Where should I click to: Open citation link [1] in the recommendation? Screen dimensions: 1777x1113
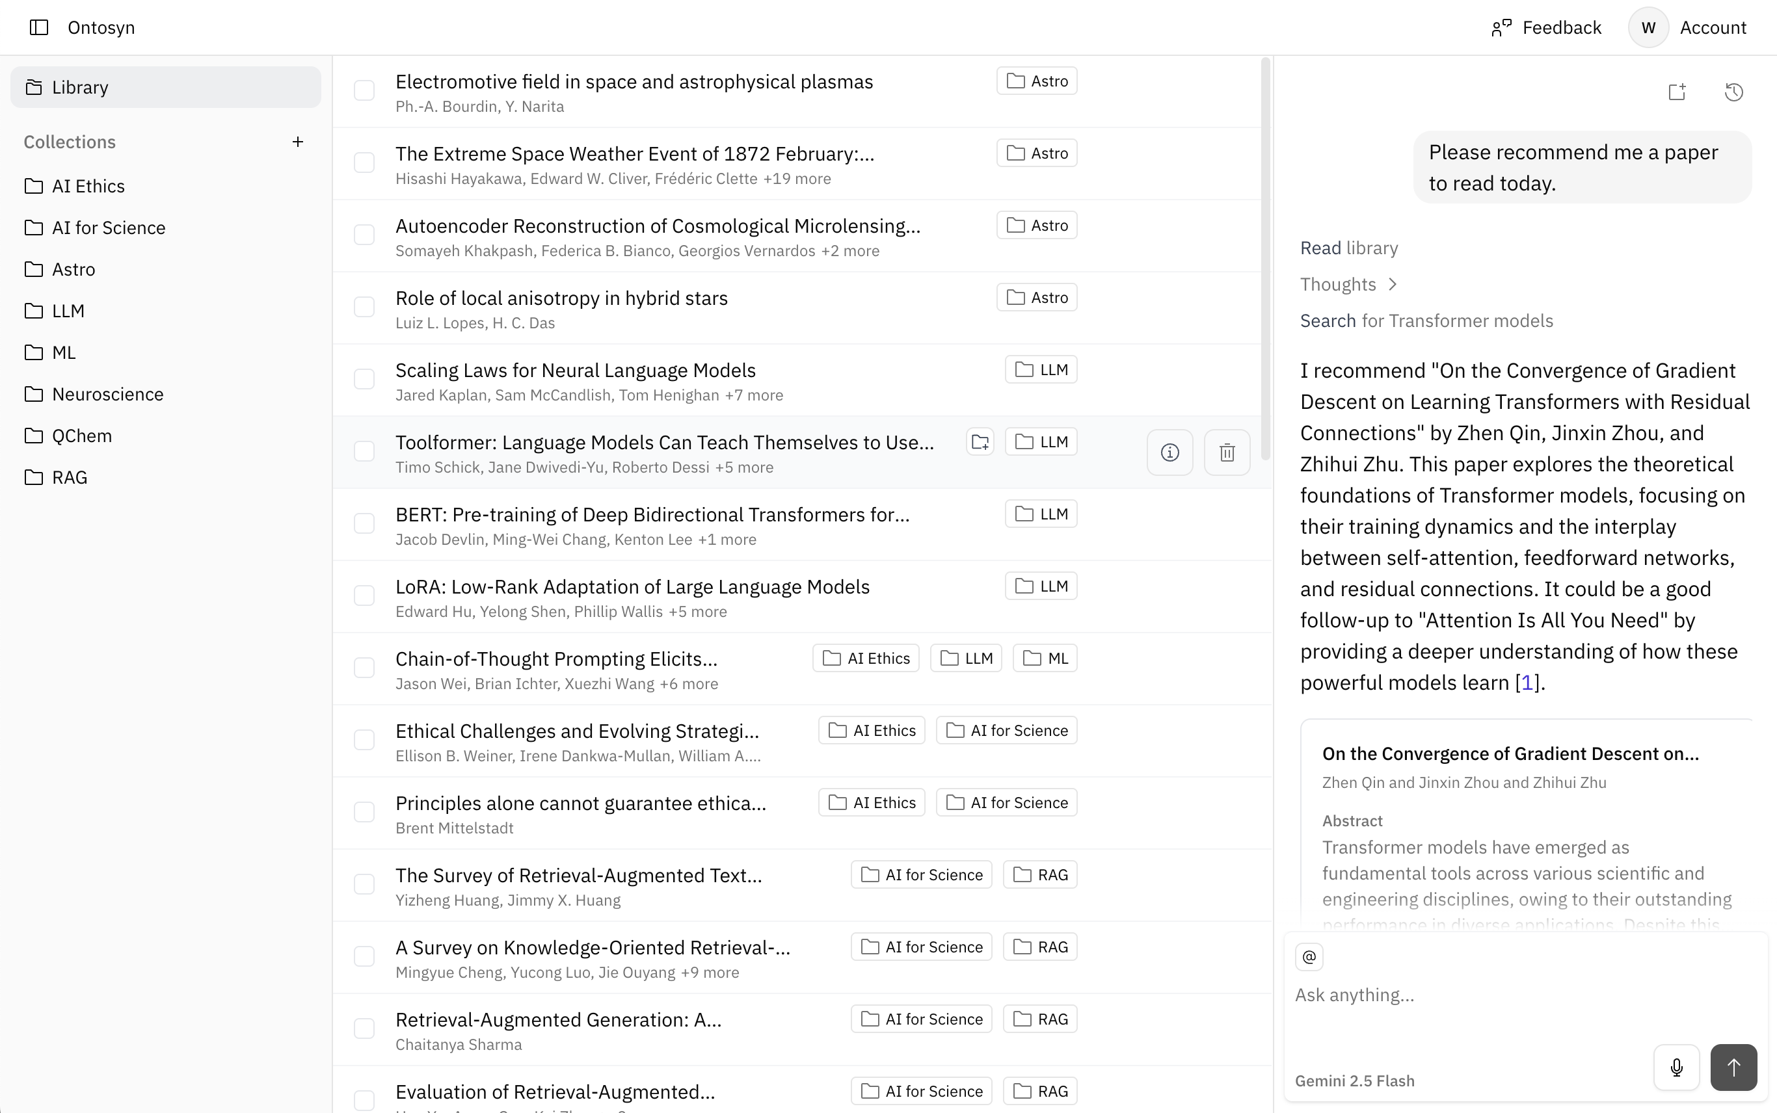pyautogui.click(x=1527, y=683)
